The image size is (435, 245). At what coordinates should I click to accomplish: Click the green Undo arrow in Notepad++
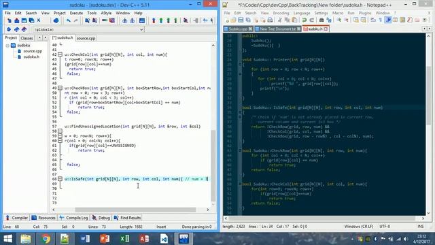304,20
